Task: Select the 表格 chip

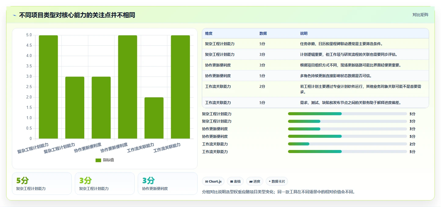Action: [235, 181]
